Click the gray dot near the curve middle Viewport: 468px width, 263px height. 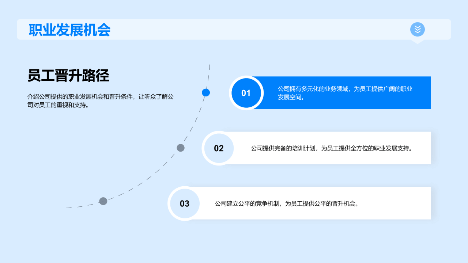(180, 148)
